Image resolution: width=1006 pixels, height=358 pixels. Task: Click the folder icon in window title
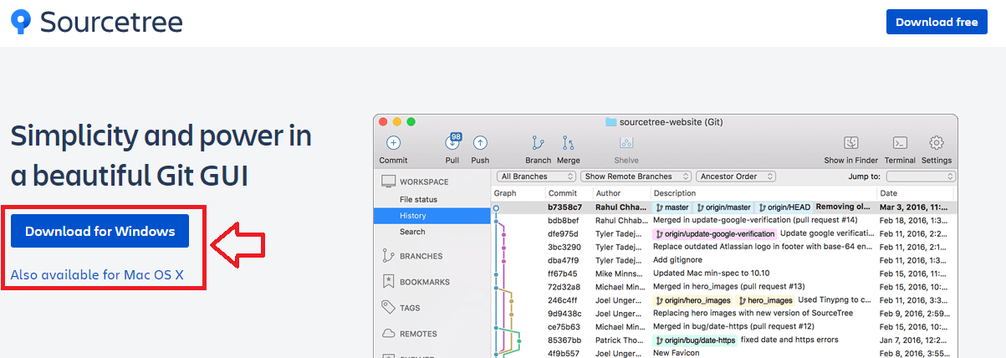tap(610, 122)
